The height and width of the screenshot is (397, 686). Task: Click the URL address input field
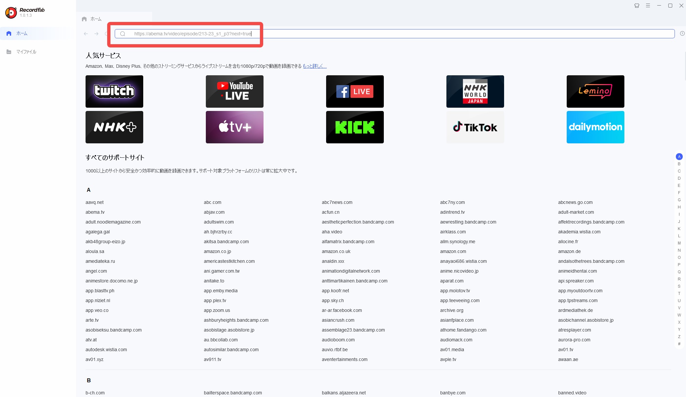pyautogui.click(x=394, y=34)
